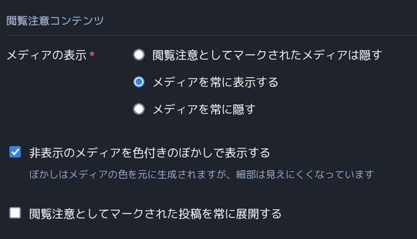This screenshot has height=239, width=417.
Task: Click the メディアを常に隠す label text
Action: pos(205,109)
